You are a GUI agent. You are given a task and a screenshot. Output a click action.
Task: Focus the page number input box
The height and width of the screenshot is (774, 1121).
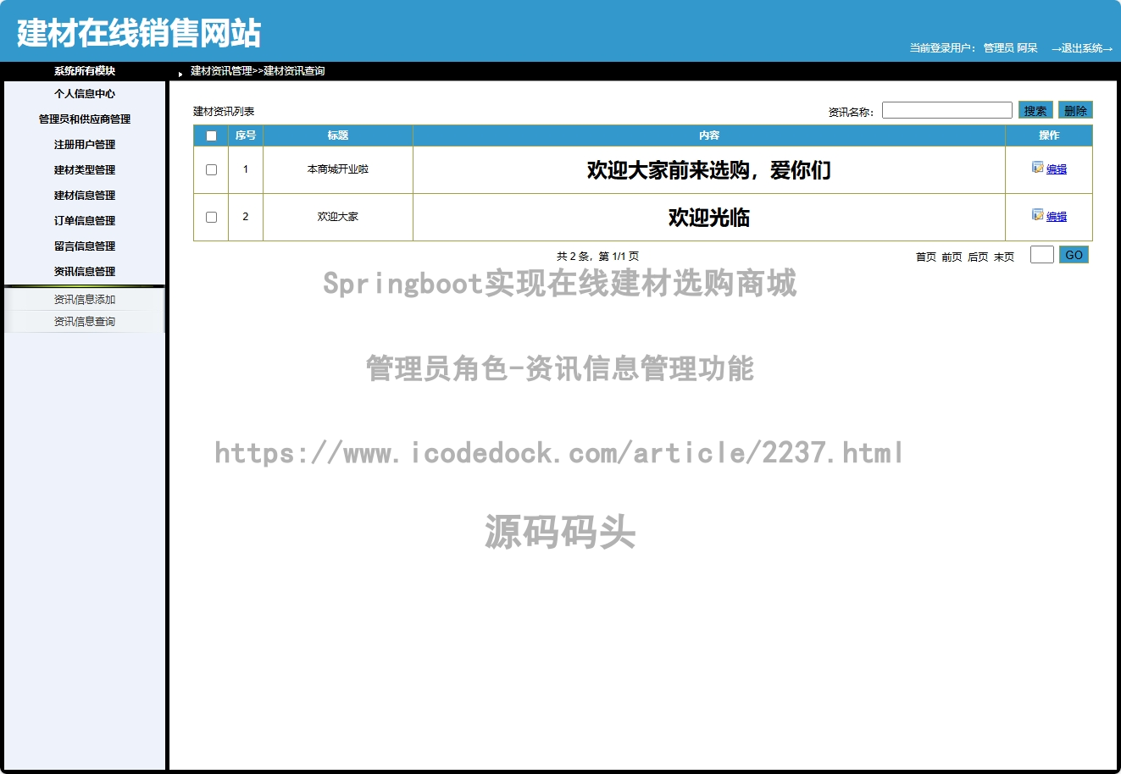tap(1042, 254)
